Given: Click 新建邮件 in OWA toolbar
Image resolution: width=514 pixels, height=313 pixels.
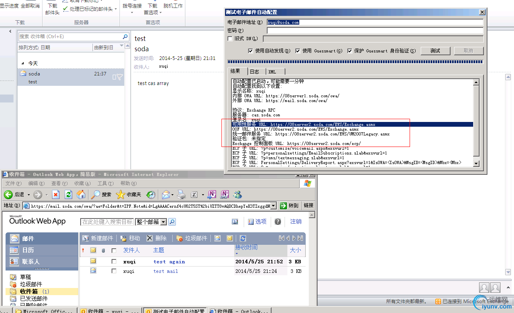Looking at the screenshot, I should (98, 238).
